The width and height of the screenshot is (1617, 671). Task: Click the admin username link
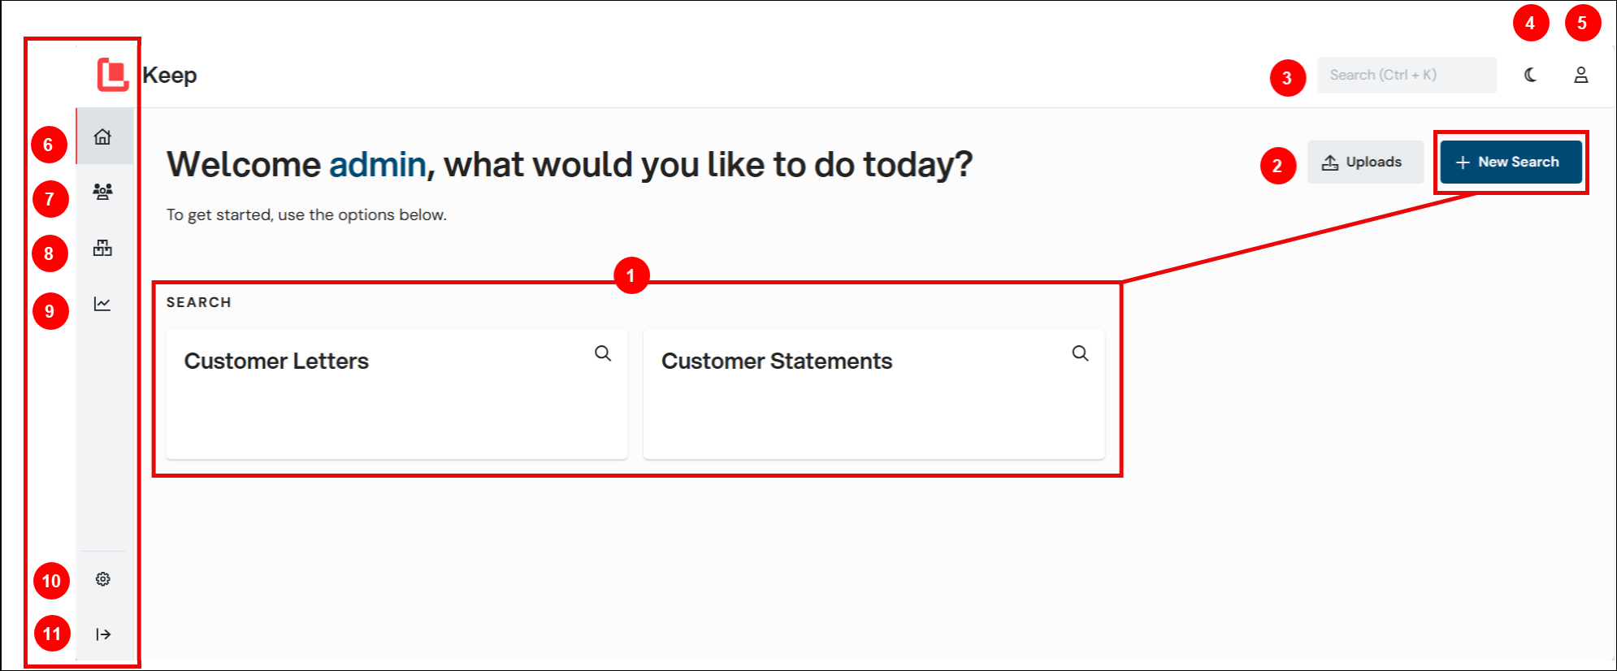coord(376,164)
